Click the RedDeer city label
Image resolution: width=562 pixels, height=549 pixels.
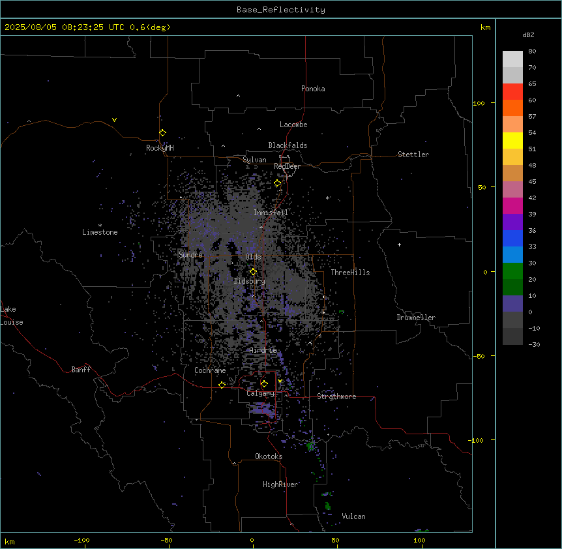[x=287, y=166]
